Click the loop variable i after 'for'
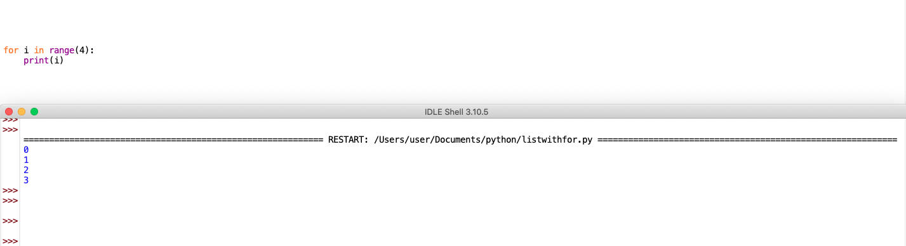 (x=26, y=50)
